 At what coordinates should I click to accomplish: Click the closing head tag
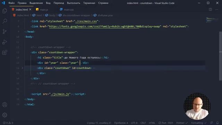point(30,32)
